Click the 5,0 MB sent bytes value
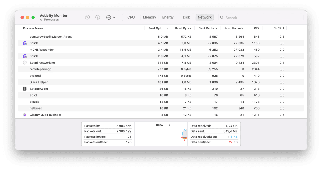 pos(163,37)
